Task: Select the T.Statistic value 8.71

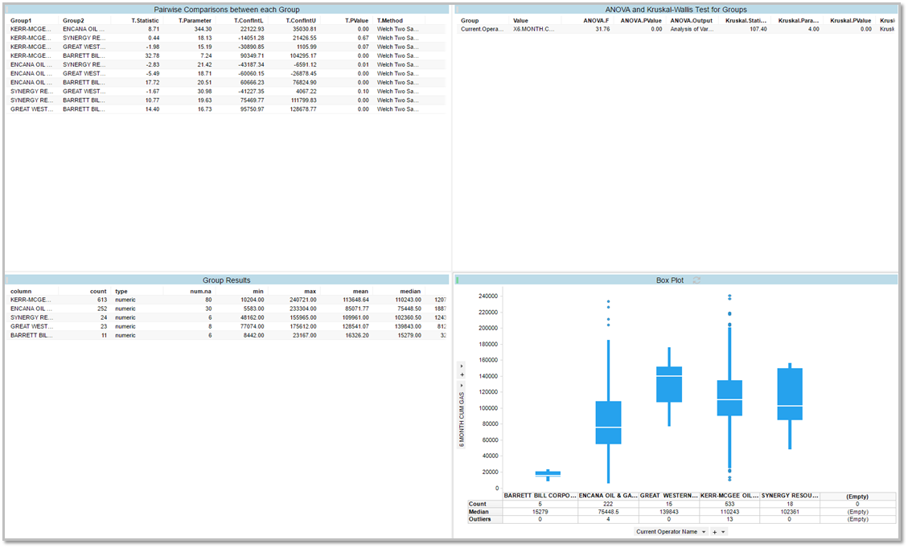Action: coord(154,29)
